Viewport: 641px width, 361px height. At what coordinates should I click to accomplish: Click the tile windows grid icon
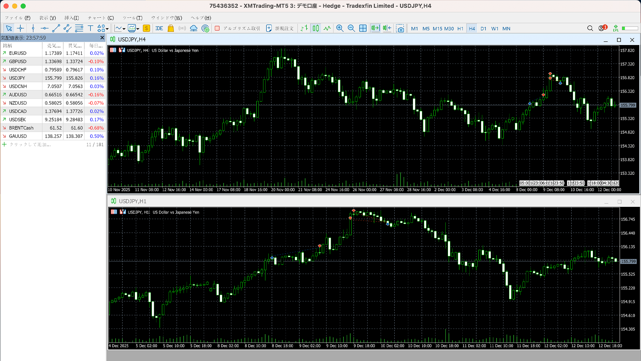pyautogui.click(x=363, y=28)
